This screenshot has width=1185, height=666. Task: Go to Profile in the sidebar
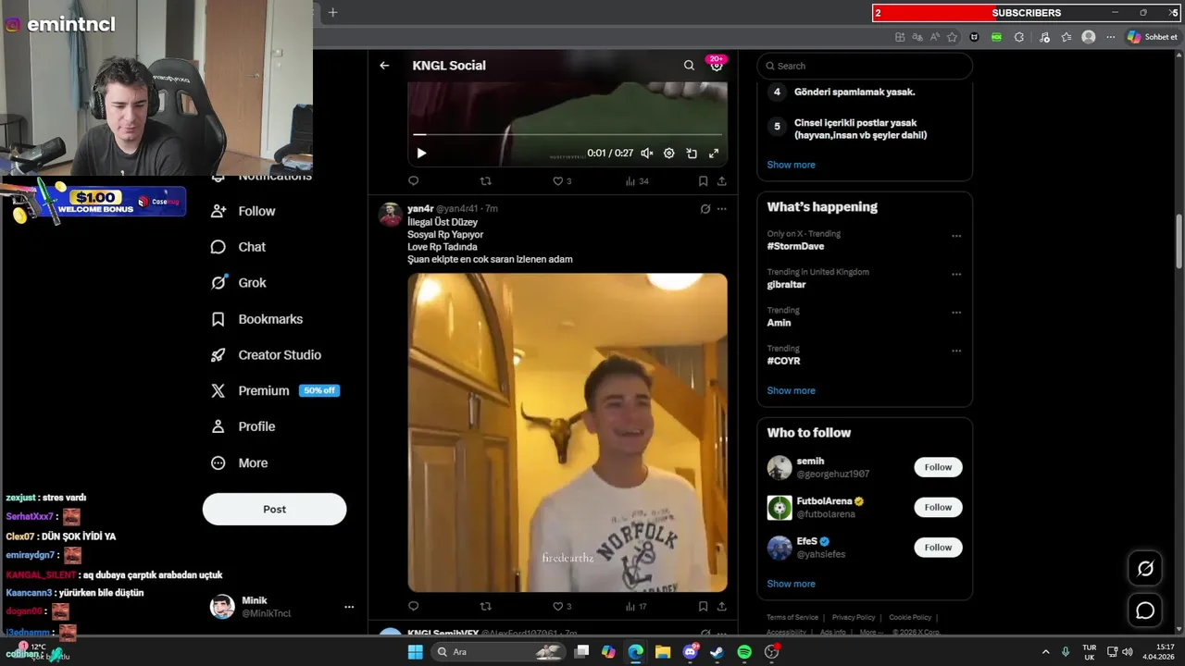(x=243, y=426)
